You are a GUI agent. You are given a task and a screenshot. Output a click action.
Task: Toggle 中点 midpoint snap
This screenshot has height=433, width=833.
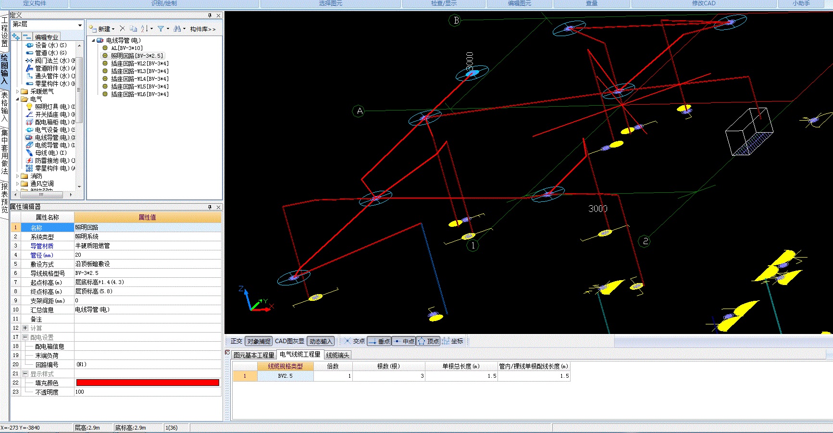(x=404, y=341)
